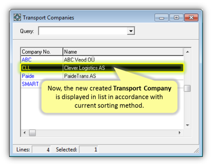Image resolution: width=212 pixels, height=166 pixels.
Task: Open the ABC company number link
Action: [x=27, y=60]
